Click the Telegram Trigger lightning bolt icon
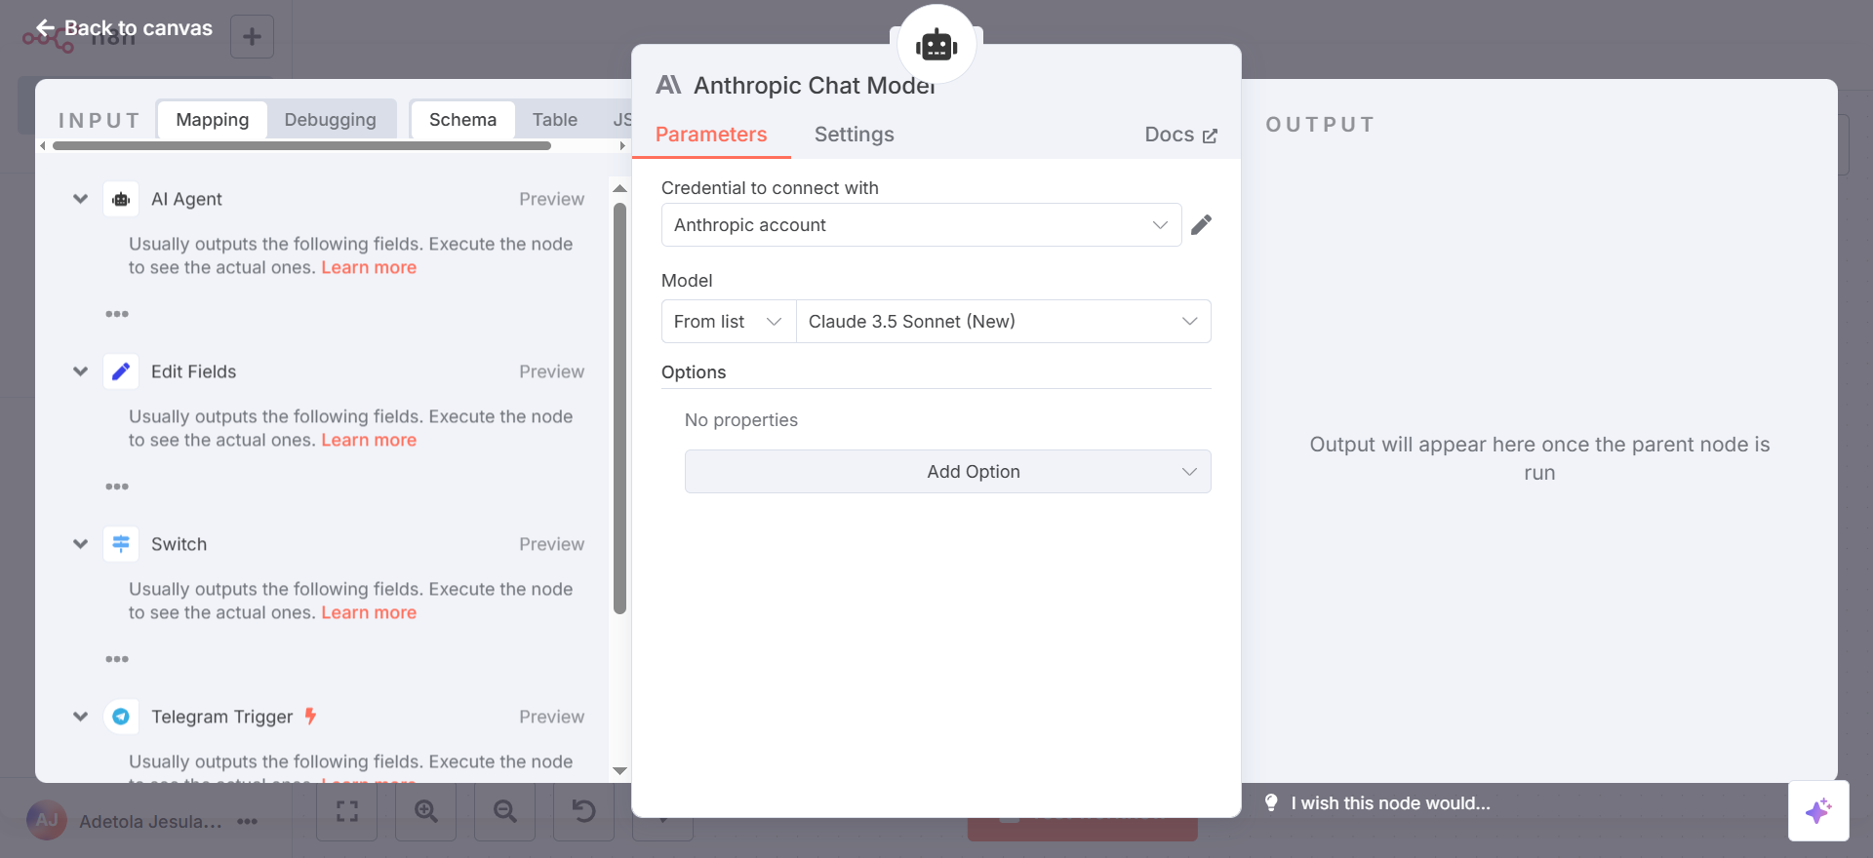The width and height of the screenshot is (1873, 858). pyautogui.click(x=310, y=717)
